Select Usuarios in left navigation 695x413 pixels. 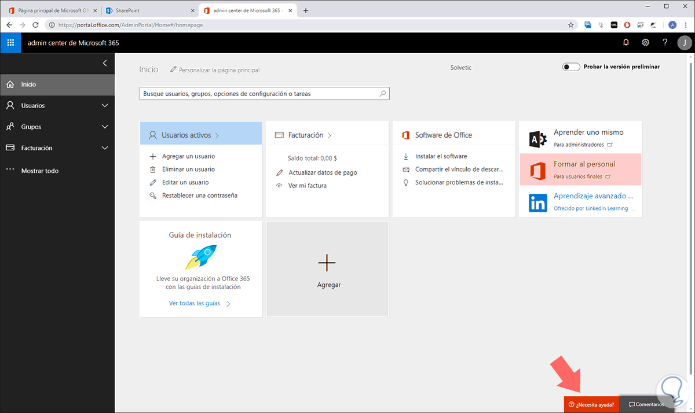(x=57, y=106)
